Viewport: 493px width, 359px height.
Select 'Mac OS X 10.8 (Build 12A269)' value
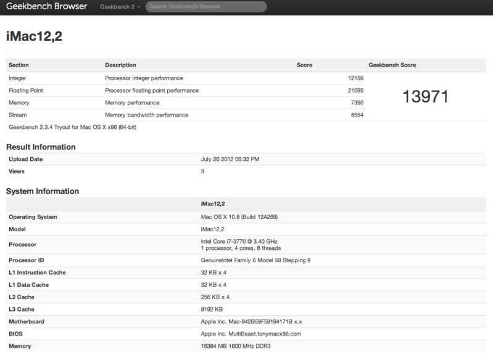(239, 217)
